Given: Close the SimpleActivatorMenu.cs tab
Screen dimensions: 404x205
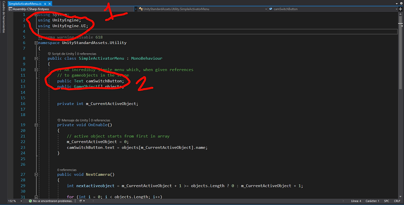Looking at the screenshot, I should [x=49, y=4].
